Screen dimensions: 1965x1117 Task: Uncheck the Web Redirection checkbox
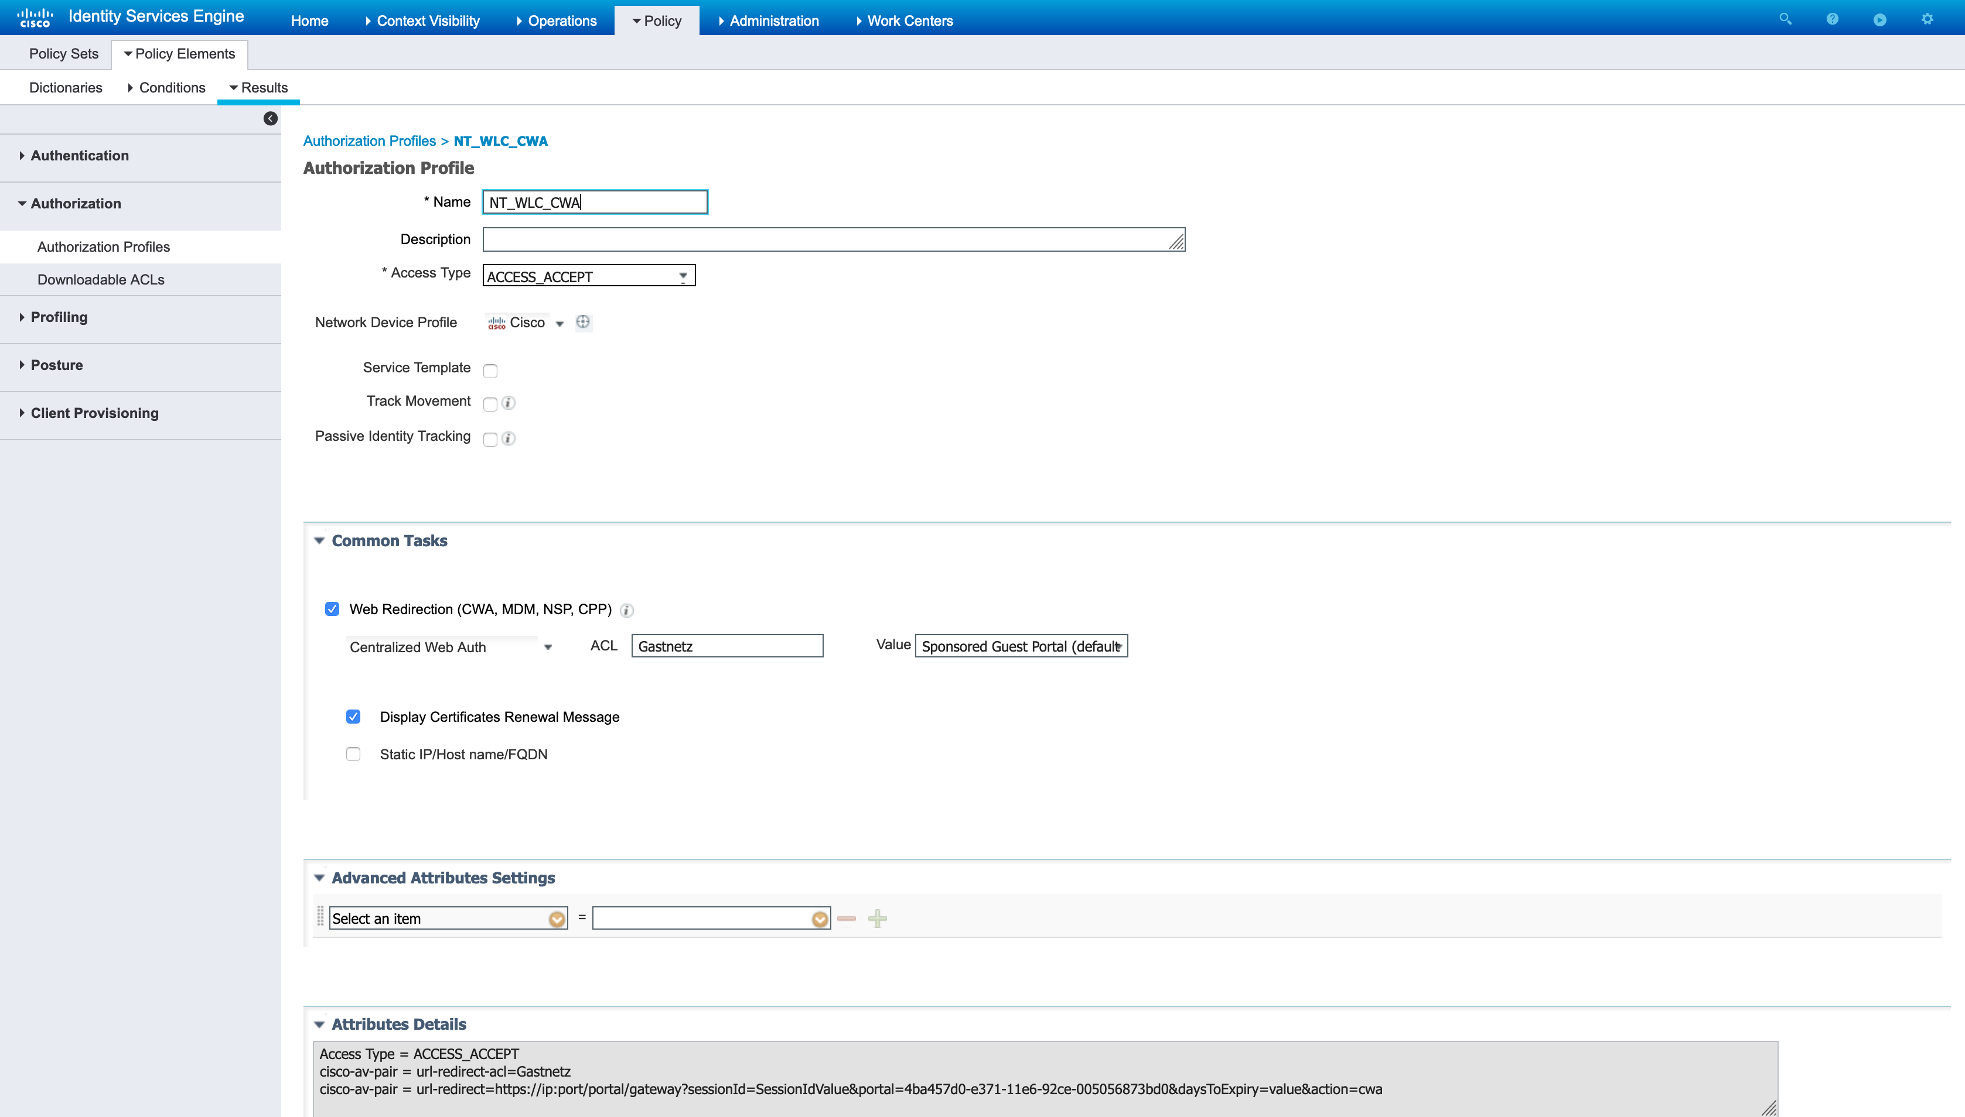coord(332,609)
